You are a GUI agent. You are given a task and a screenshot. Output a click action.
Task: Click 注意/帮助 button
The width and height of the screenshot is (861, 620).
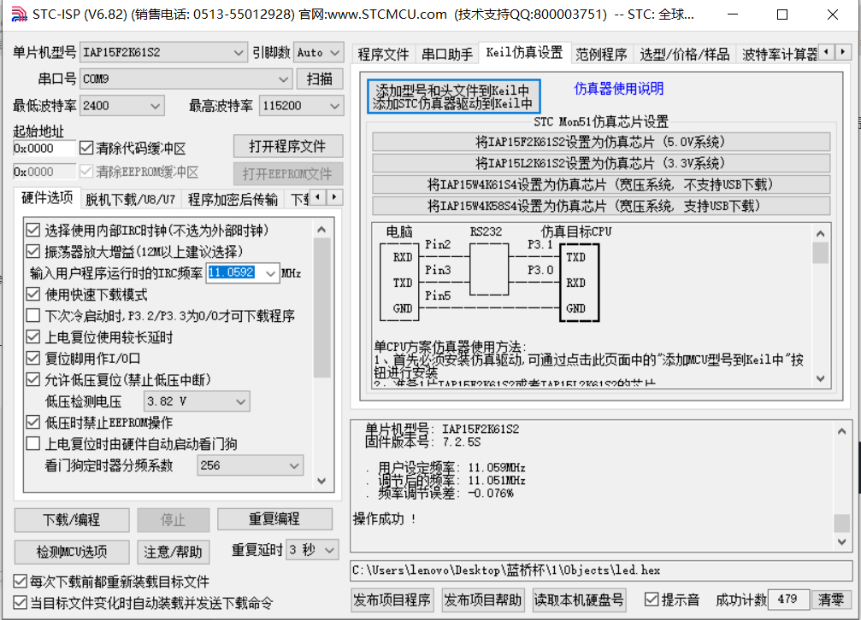click(x=173, y=552)
